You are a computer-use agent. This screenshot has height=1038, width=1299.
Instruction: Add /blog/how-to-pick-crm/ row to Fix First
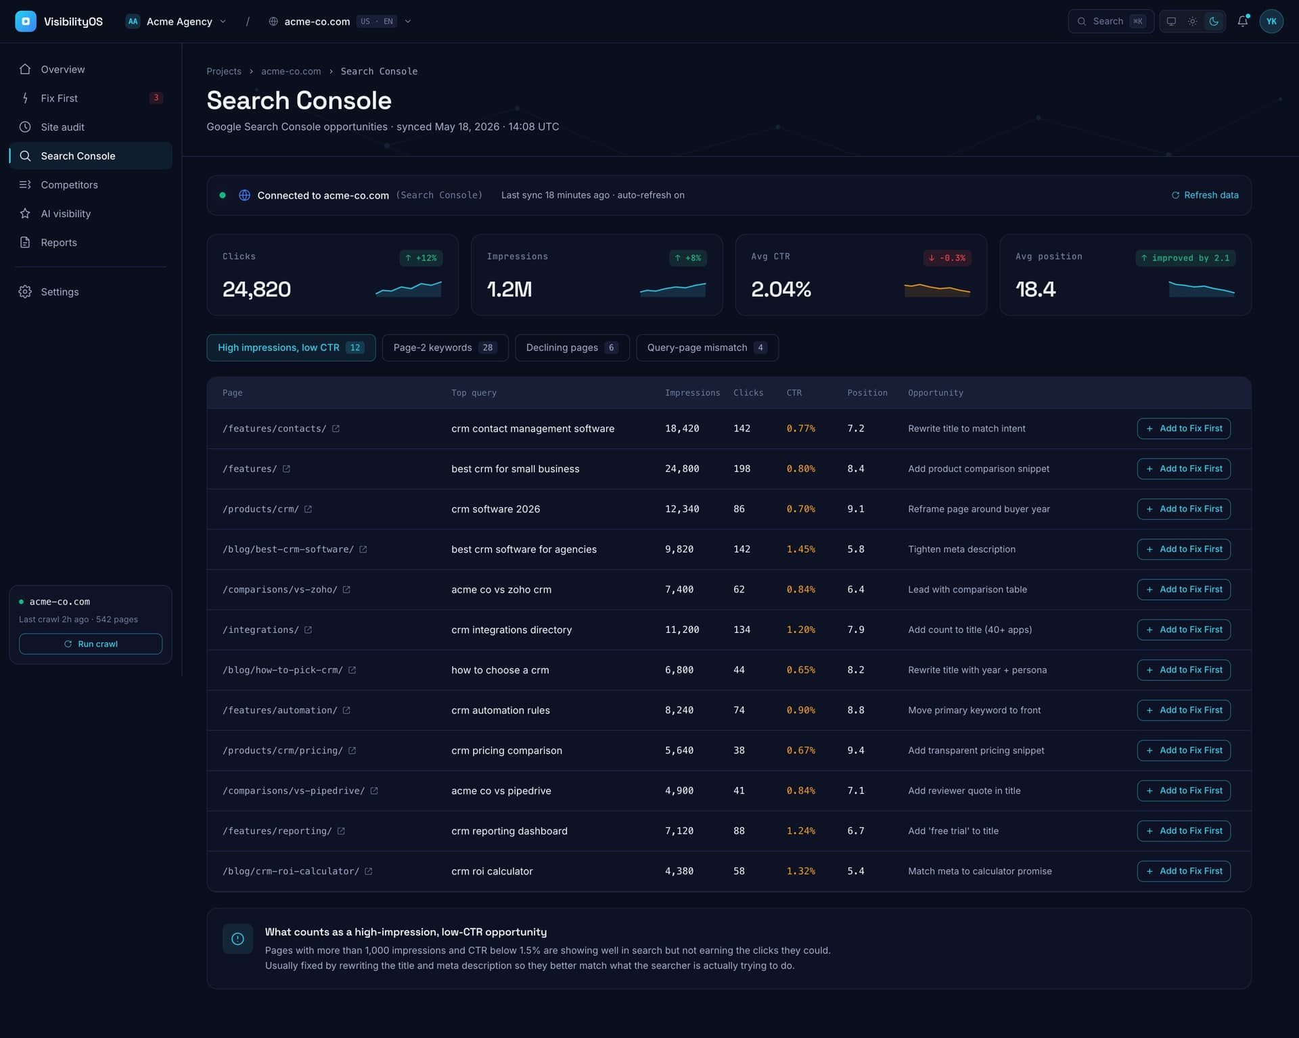click(x=1183, y=670)
